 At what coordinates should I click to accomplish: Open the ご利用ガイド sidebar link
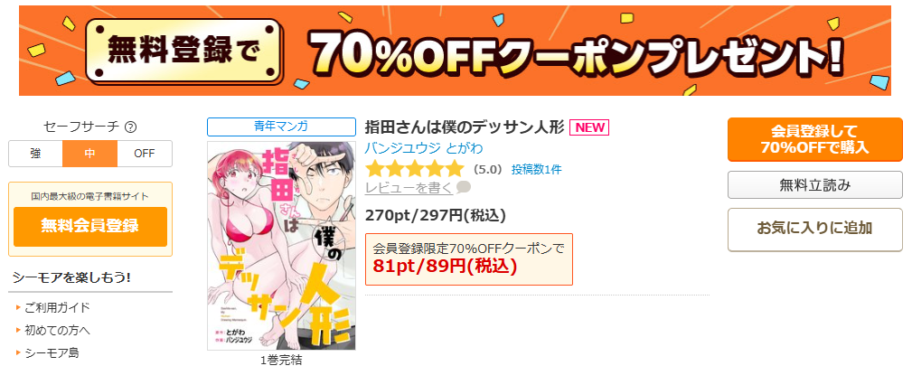(57, 308)
